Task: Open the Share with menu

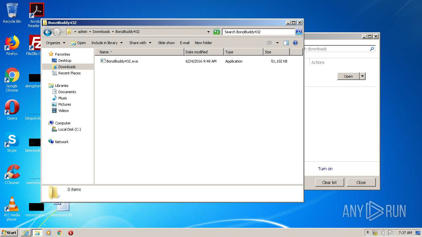Action: [x=140, y=43]
